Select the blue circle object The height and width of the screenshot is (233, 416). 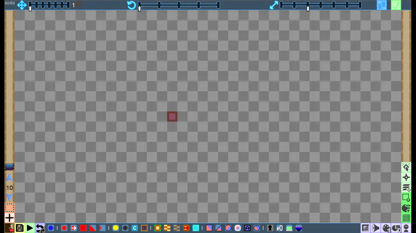pyautogui.click(x=51, y=228)
